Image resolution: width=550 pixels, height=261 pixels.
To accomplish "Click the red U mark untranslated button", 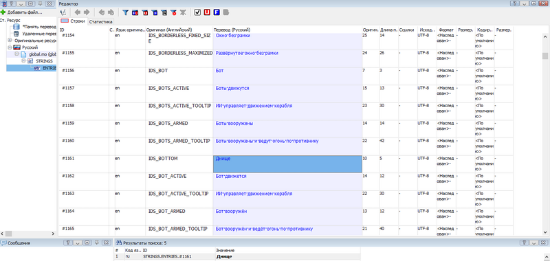I will (207, 12).
